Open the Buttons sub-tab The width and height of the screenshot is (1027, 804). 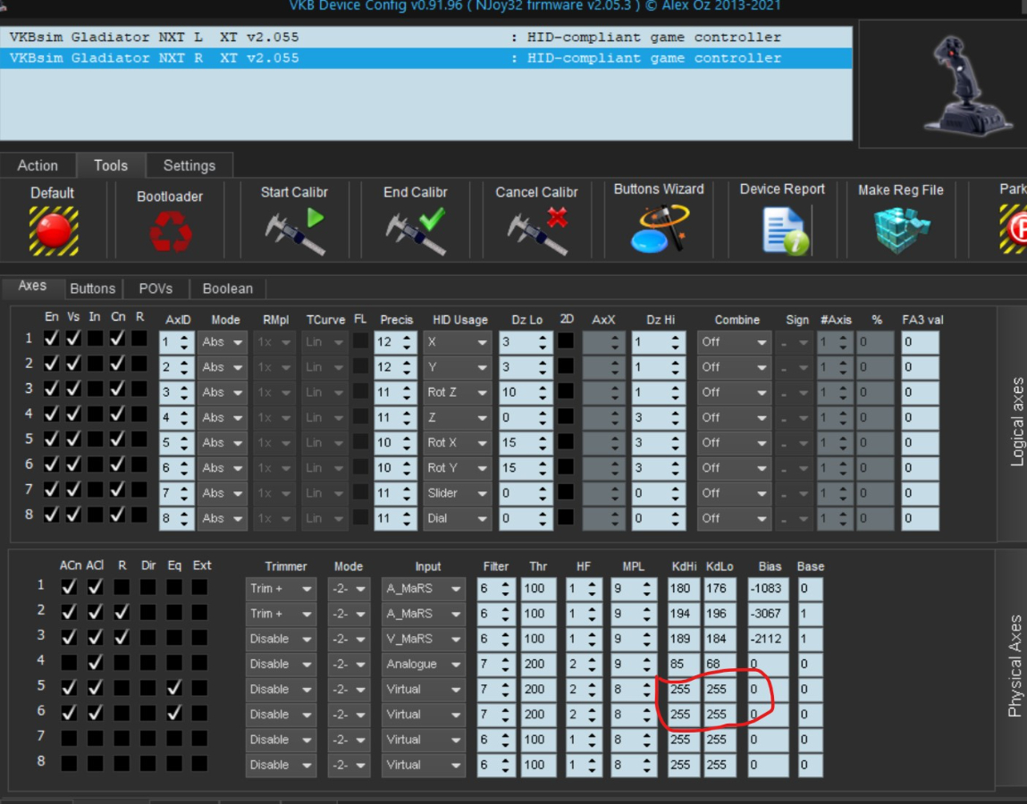coord(92,289)
